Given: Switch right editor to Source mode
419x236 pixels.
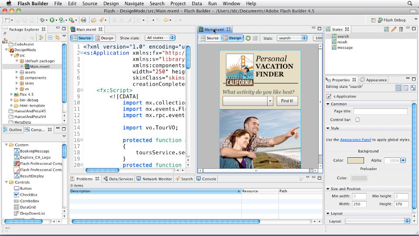Looking at the screenshot, I should 210,38.
